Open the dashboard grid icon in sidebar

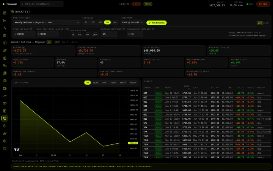click(5, 13)
